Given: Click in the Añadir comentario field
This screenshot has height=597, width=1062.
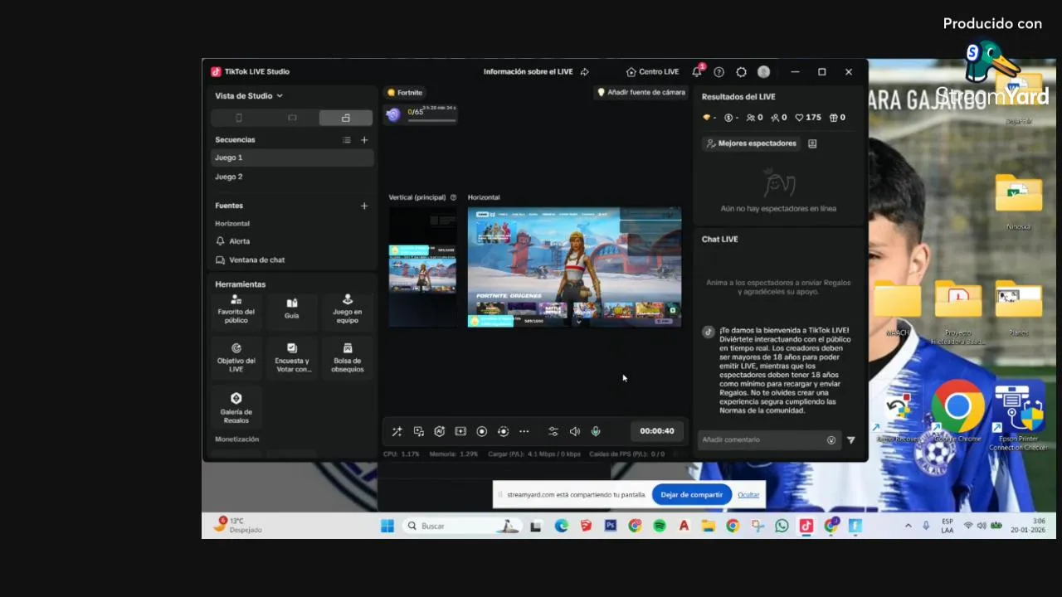Looking at the screenshot, I should tap(762, 439).
